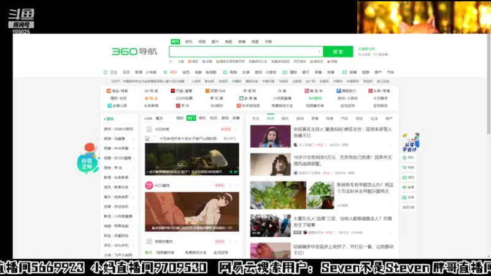Open the more options dots for ACG基地

(x=237, y=185)
